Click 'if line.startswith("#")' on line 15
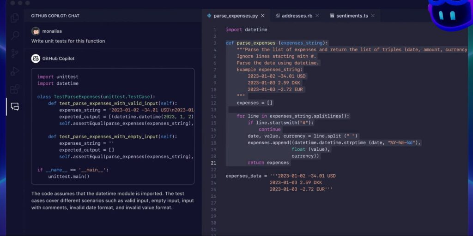The image size is (473, 236). pos(280,123)
